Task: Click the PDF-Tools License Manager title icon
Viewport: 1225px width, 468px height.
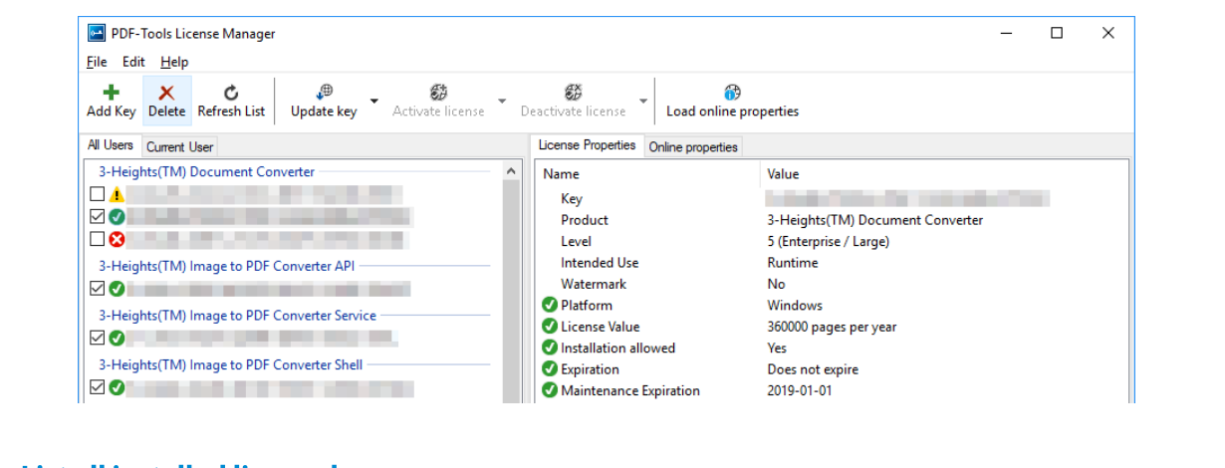Action: click(x=97, y=34)
